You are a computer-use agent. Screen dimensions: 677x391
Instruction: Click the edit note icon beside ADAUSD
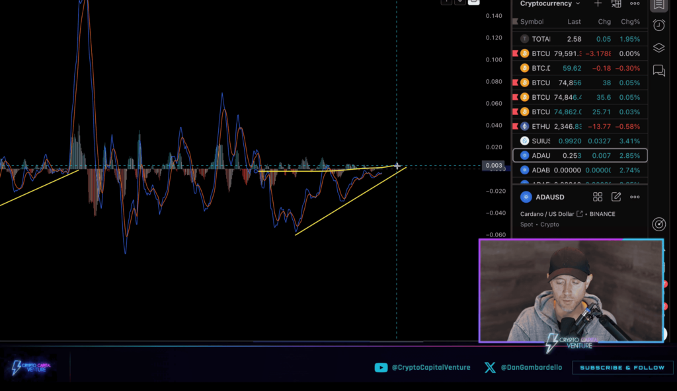click(x=616, y=197)
